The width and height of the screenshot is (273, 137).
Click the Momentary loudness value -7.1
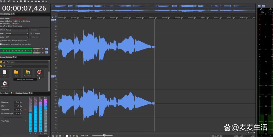17,102
